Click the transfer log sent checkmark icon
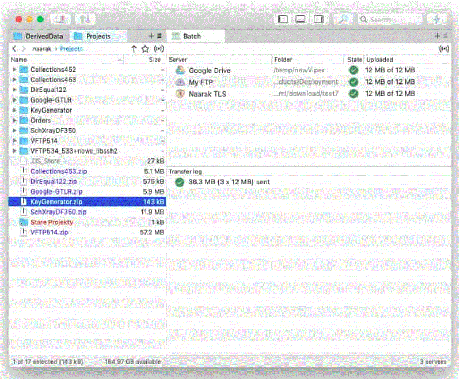 click(x=180, y=182)
